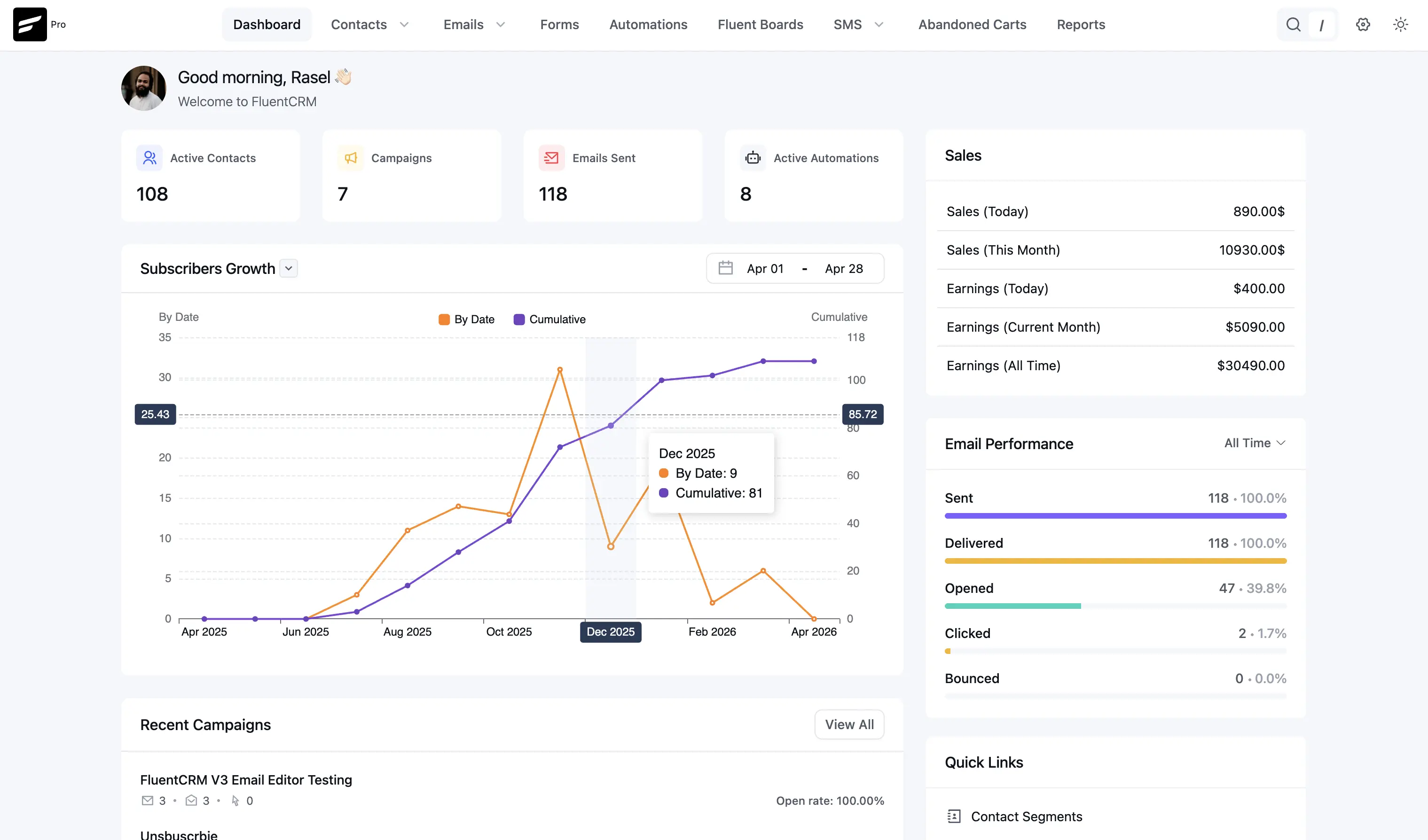This screenshot has height=840, width=1428.
Task: Click the Active Automations stat card
Action: (x=814, y=176)
